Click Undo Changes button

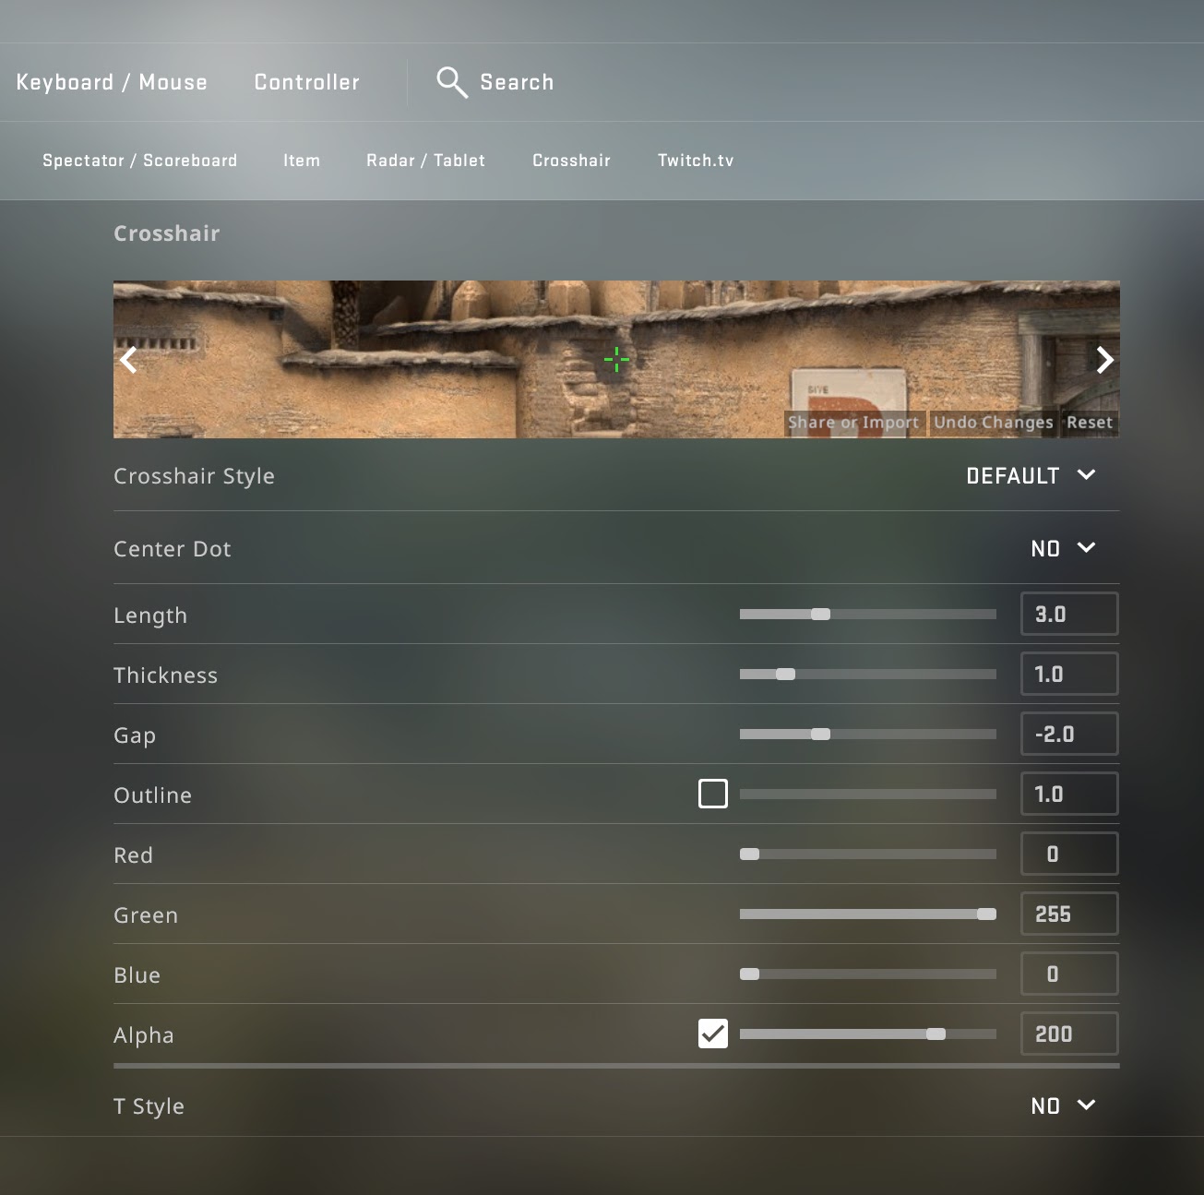coord(994,423)
